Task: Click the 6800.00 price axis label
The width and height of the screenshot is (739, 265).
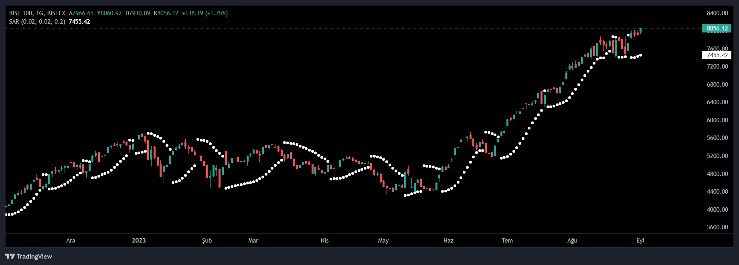Action: tap(717, 85)
